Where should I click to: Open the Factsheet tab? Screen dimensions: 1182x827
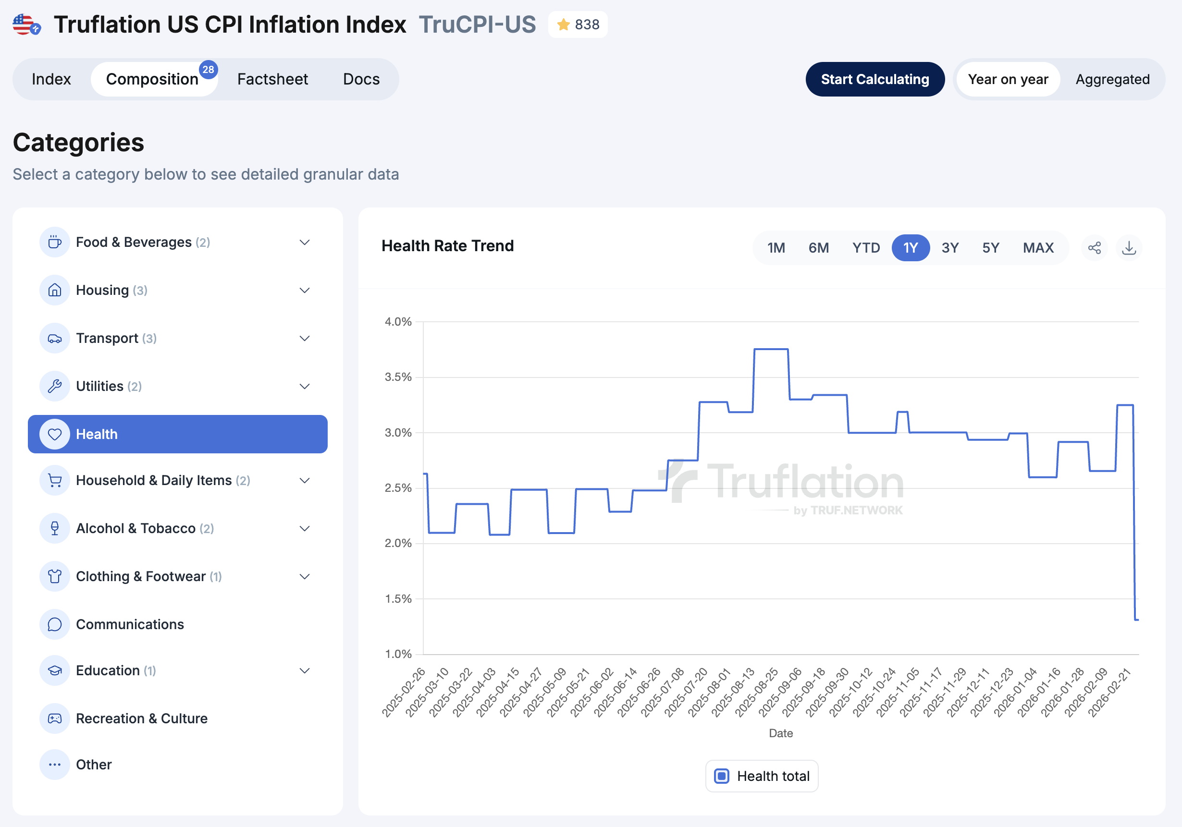tap(272, 79)
